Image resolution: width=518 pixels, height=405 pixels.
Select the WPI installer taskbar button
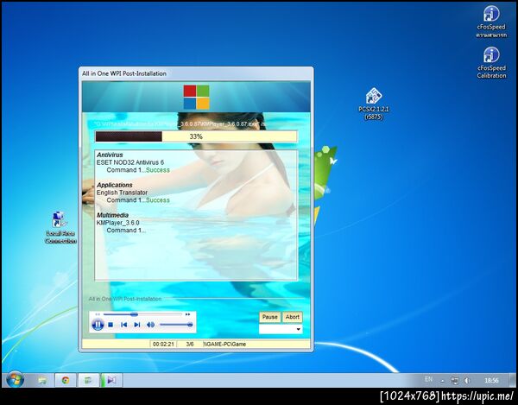coord(88,380)
